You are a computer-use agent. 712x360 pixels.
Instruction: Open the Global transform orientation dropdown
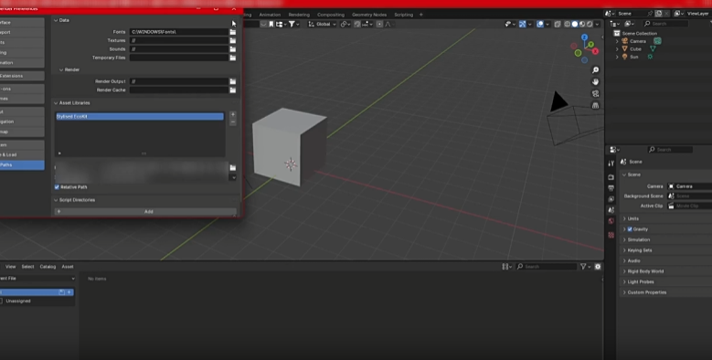[323, 24]
